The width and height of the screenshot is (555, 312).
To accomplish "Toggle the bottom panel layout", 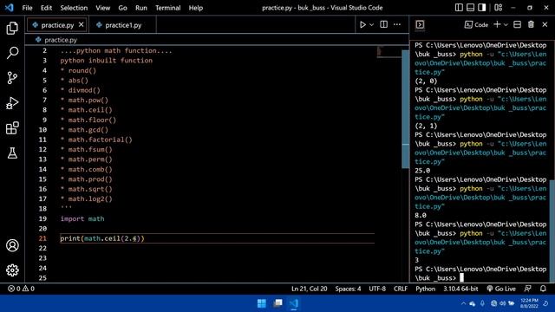I will coord(470,8).
